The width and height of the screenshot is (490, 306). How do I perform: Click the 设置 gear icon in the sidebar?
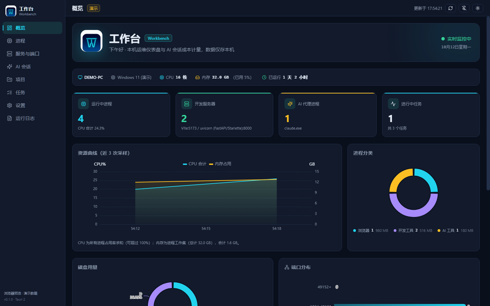(10, 105)
